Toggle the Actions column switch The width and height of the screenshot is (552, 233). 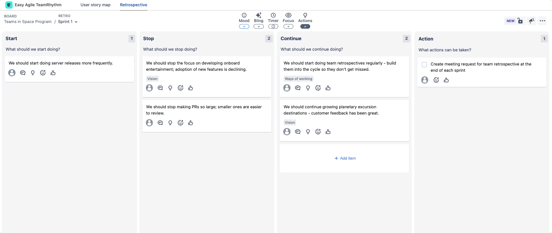click(x=305, y=27)
